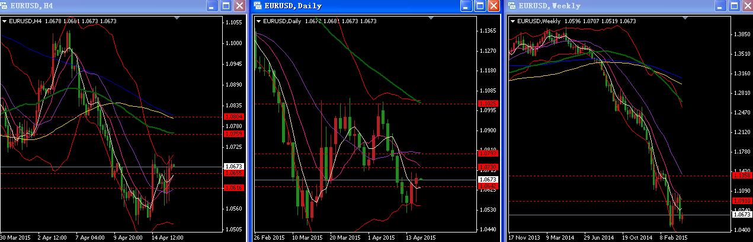Screen dimensions: 753x242
Task: Select the current price 1.0673 label in Weekly
Action: pyautogui.click(x=742, y=215)
